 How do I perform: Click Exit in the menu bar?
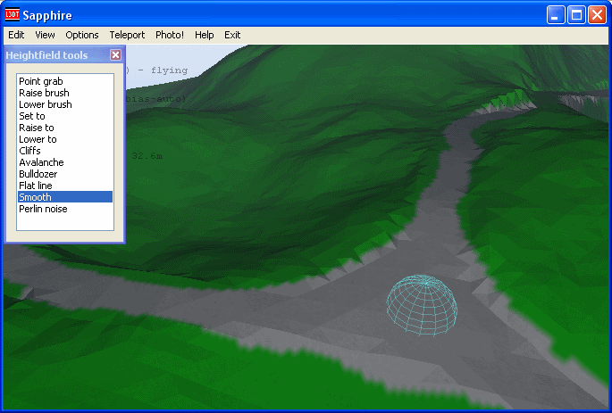[232, 35]
